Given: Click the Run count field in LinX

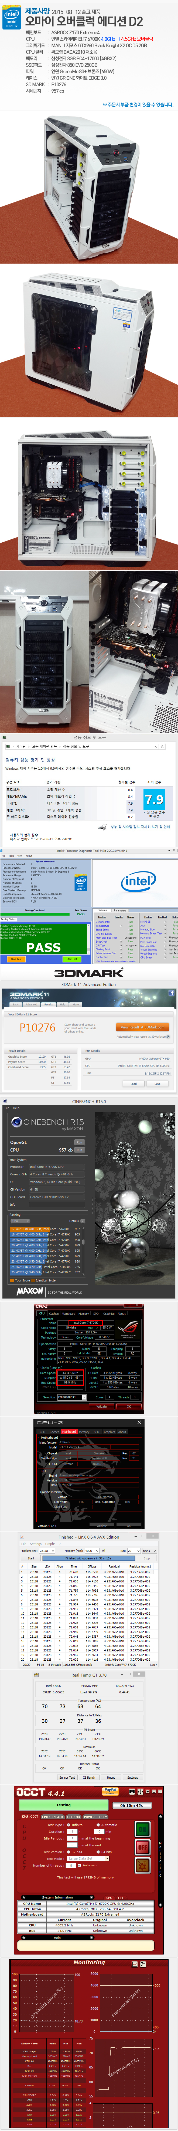Looking at the screenshot, I should tap(133, 1550).
